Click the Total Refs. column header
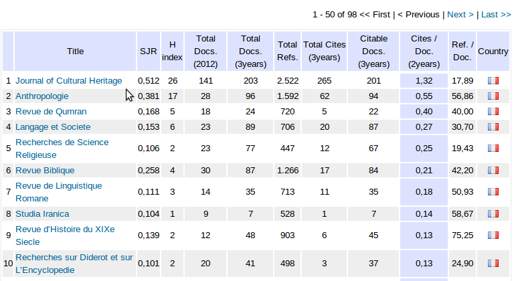The height and width of the screenshot is (281, 514). [x=288, y=51]
